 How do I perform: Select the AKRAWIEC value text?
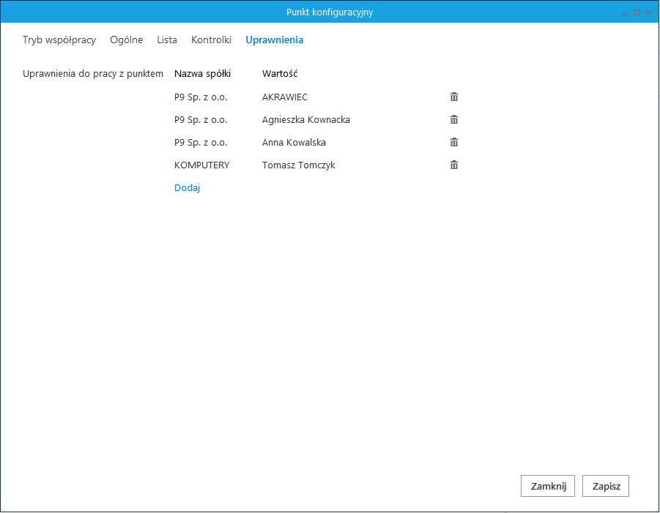285,97
